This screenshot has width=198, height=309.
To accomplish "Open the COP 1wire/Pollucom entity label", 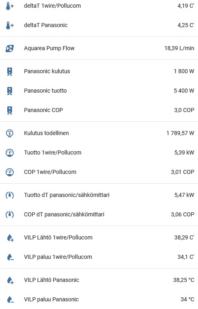I will pos(50,172).
